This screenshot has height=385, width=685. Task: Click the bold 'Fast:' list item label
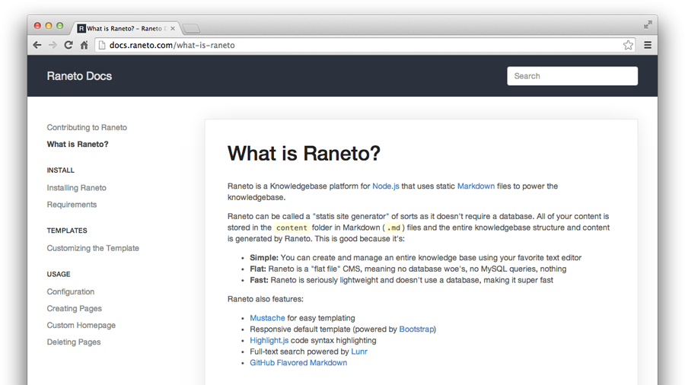pyautogui.click(x=259, y=280)
